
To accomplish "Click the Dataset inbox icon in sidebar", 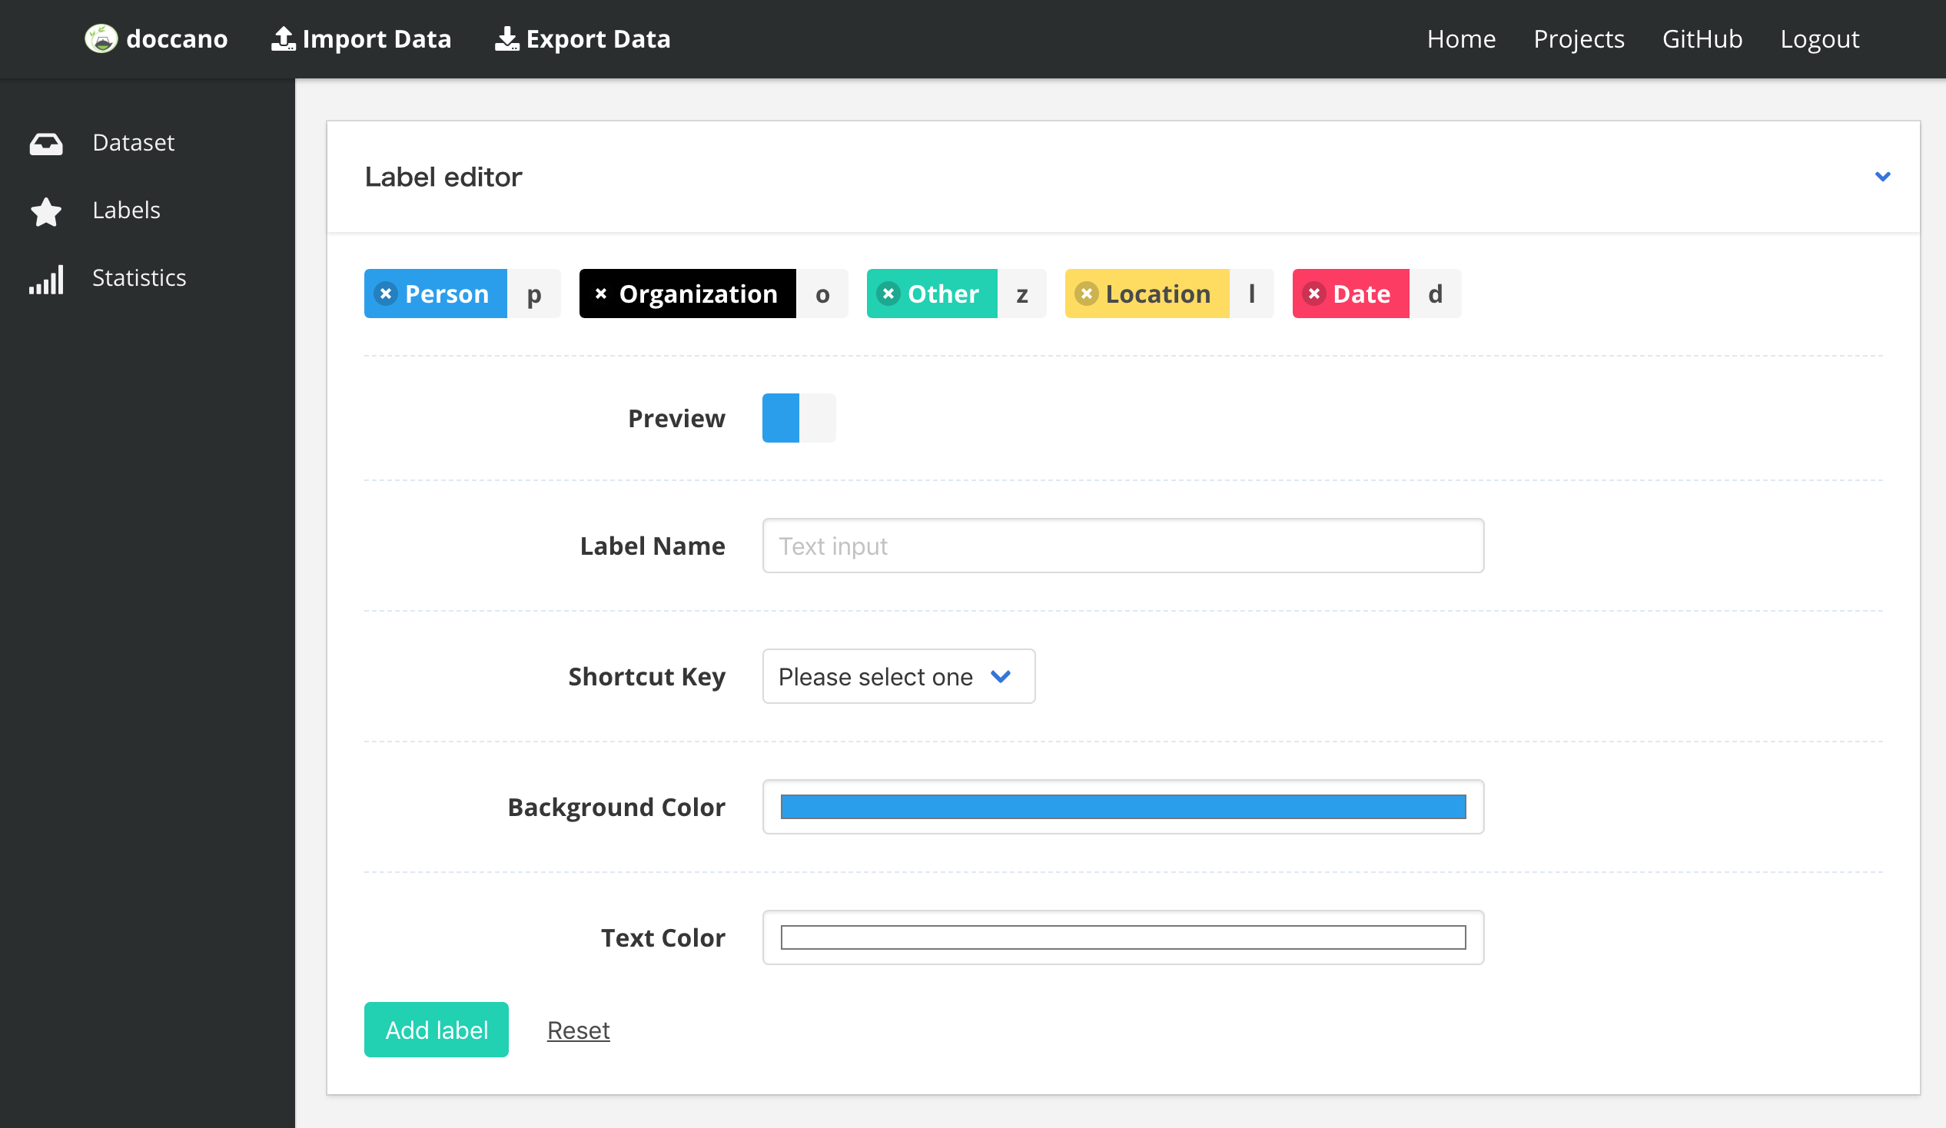I will (46, 144).
